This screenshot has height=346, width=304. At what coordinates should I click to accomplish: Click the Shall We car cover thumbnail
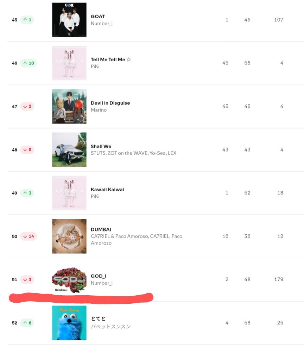point(69,150)
